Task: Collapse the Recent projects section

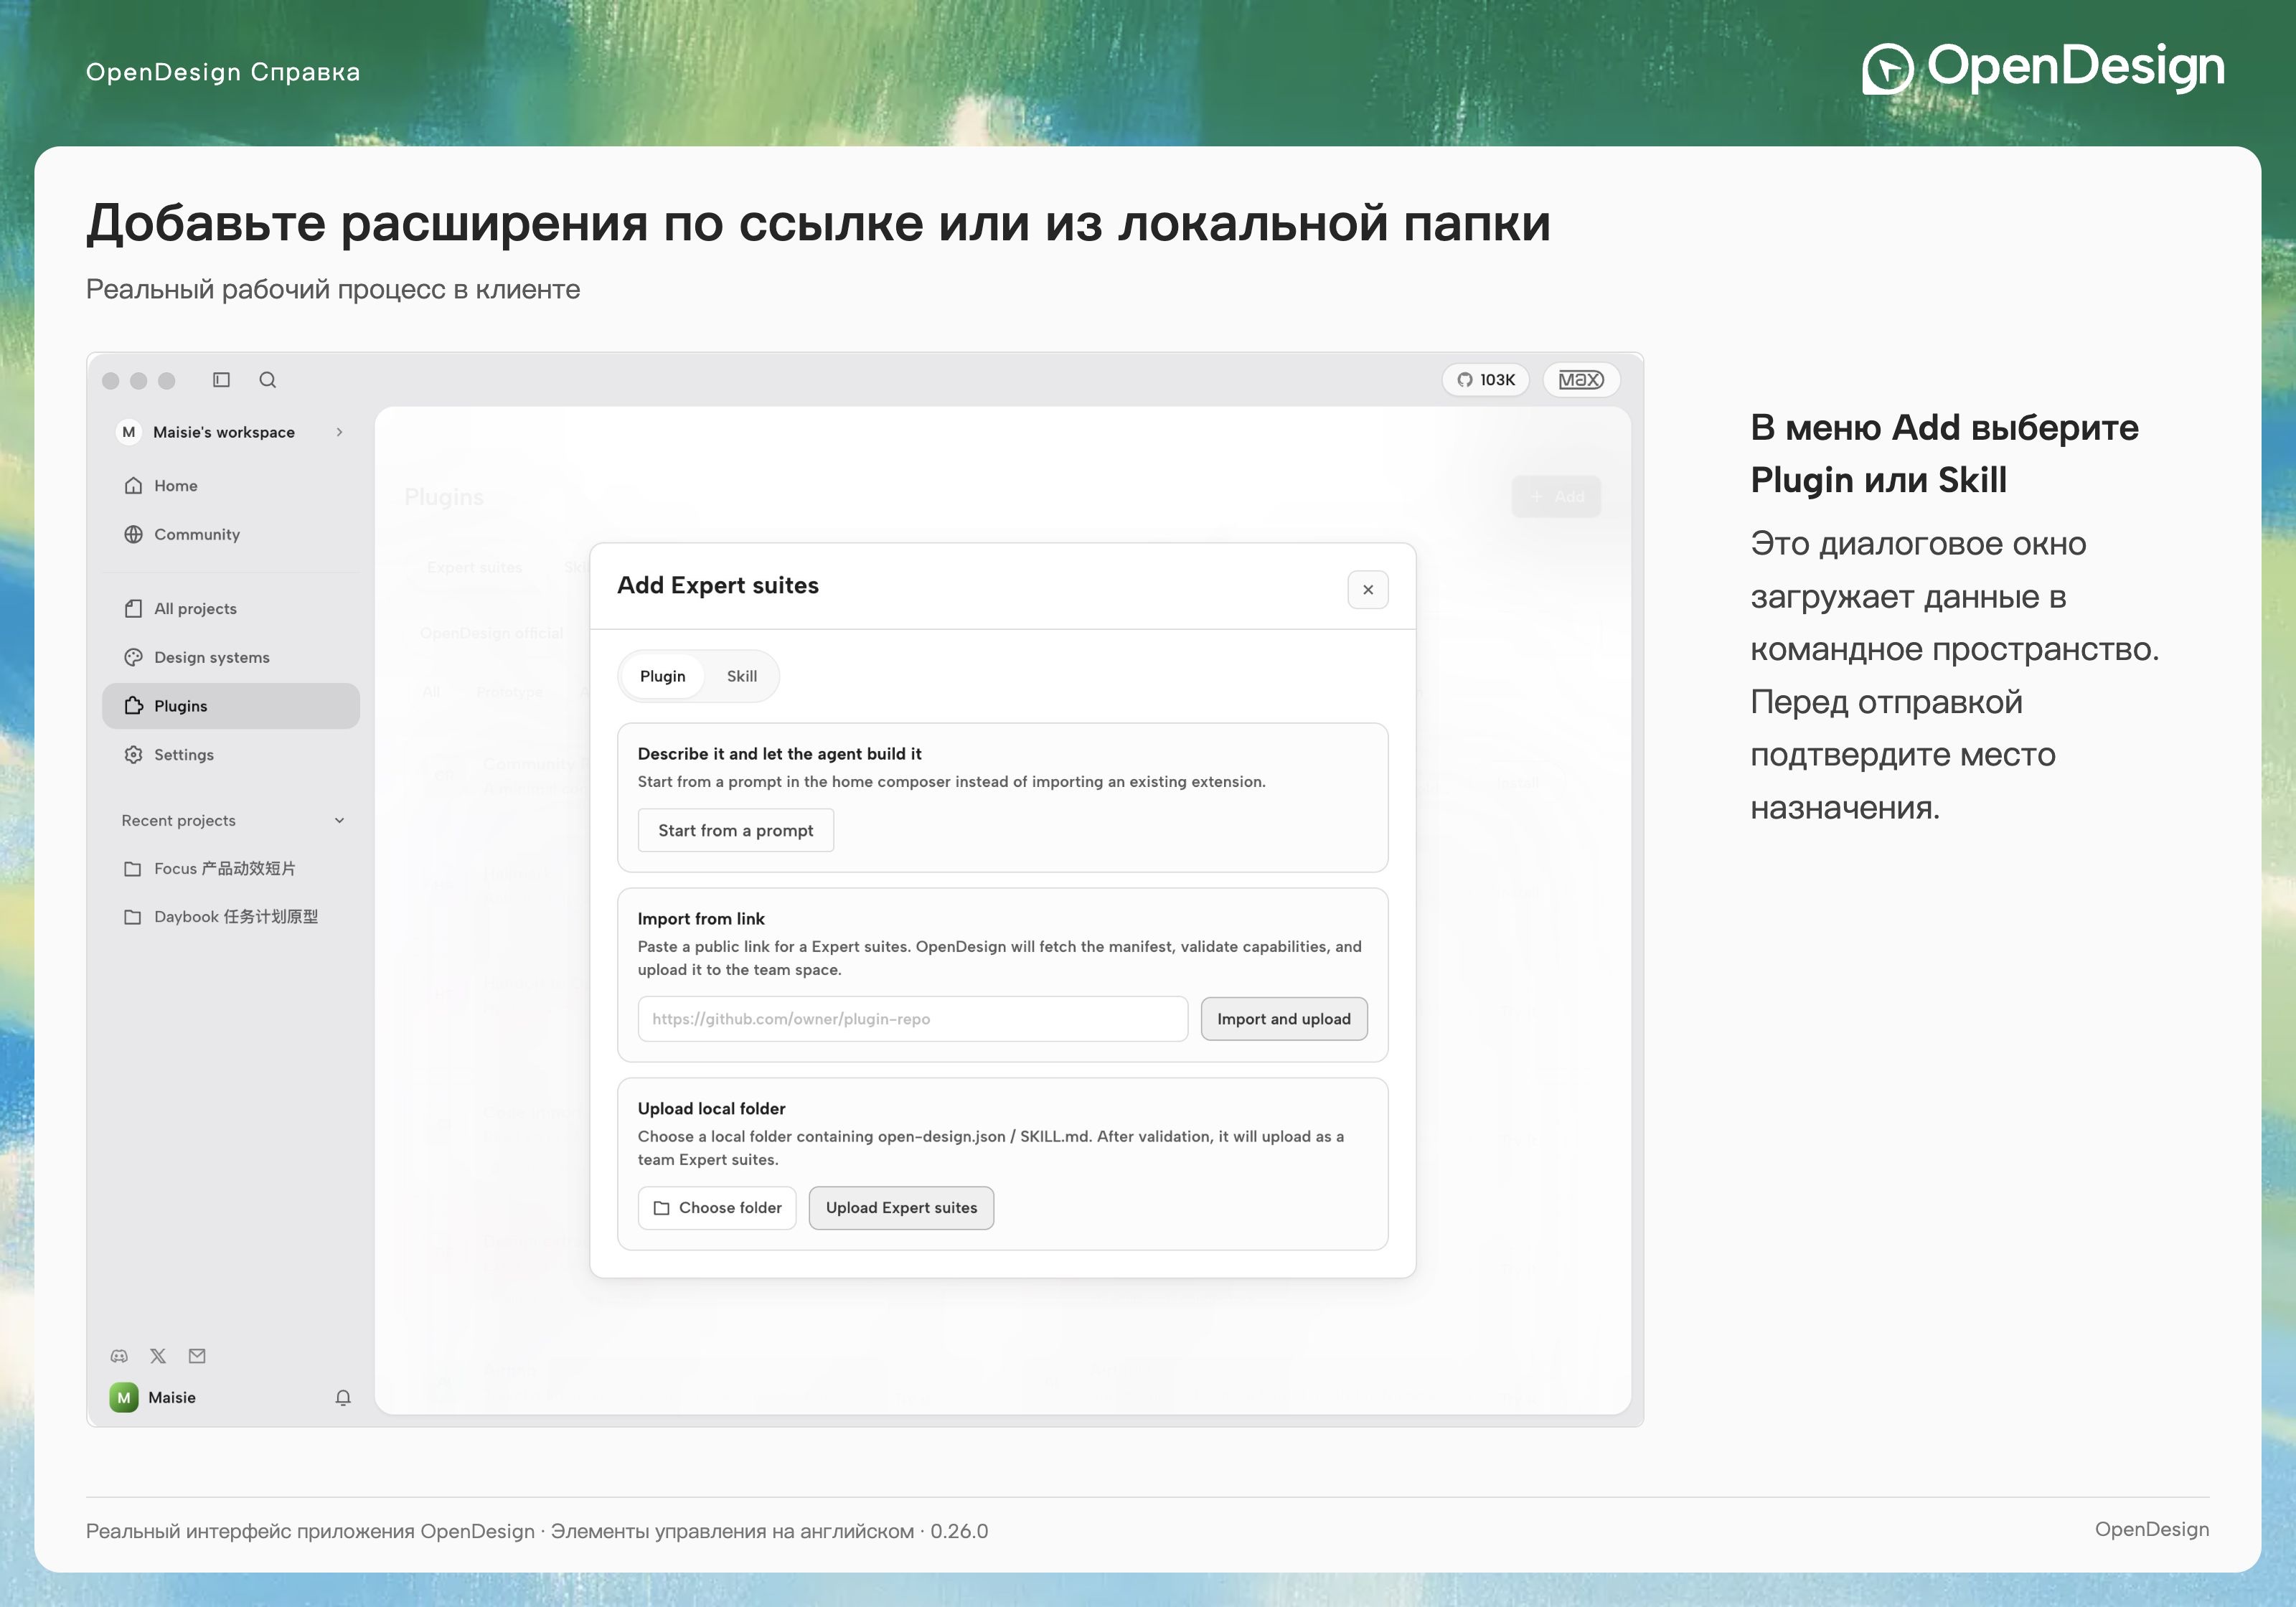Action: (340, 821)
